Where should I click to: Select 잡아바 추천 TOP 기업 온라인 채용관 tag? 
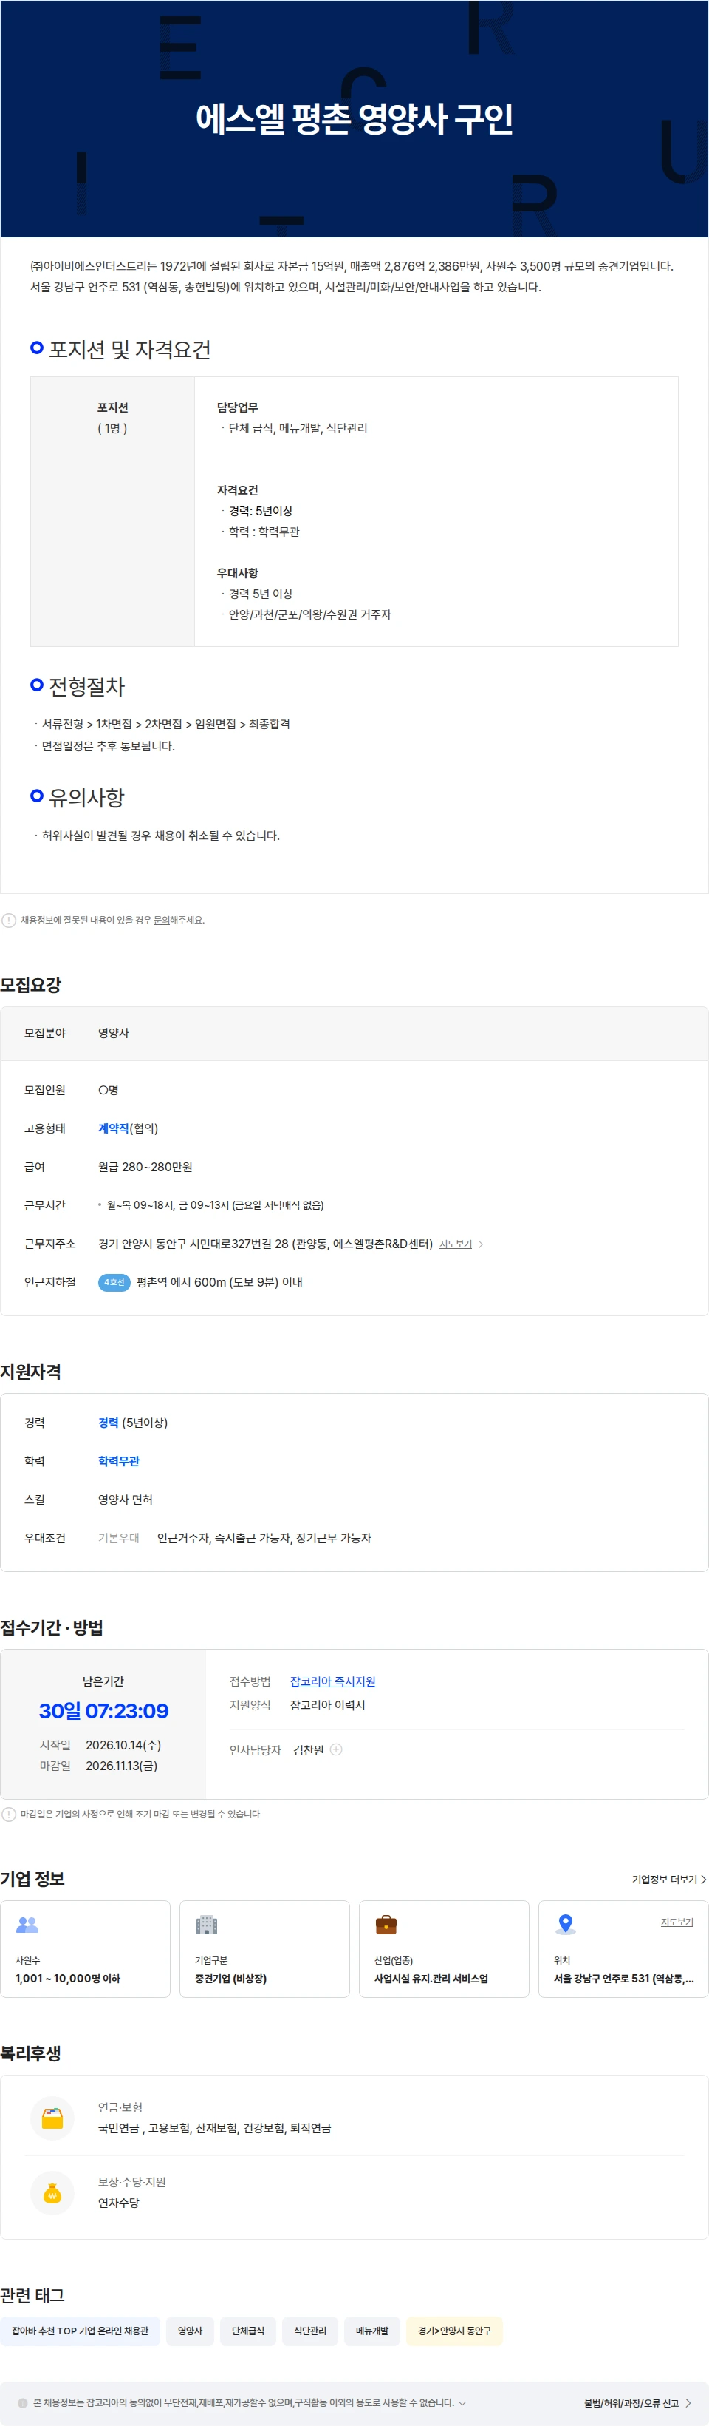tap(80, 2330)
